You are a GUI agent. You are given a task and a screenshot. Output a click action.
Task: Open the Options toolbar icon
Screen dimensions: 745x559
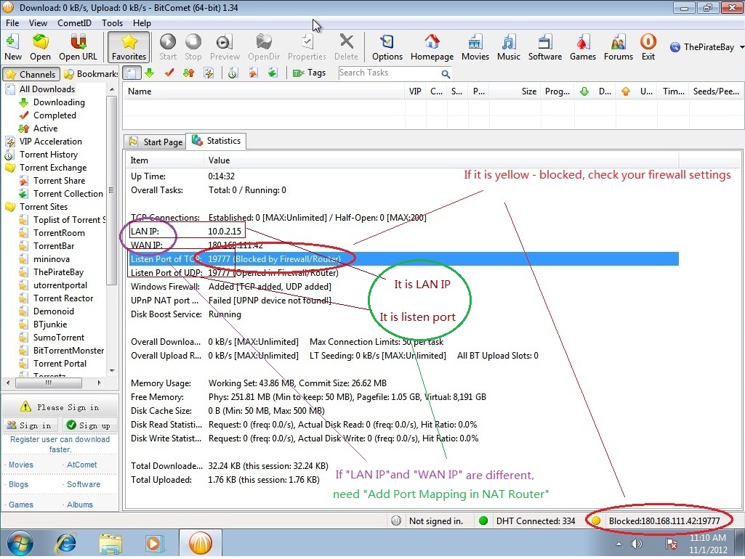(x=387, y=47)
